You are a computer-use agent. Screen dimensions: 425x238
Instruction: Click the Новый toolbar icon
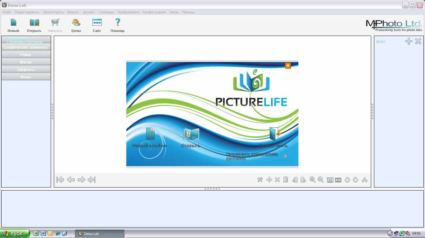(x=13, y=23)
